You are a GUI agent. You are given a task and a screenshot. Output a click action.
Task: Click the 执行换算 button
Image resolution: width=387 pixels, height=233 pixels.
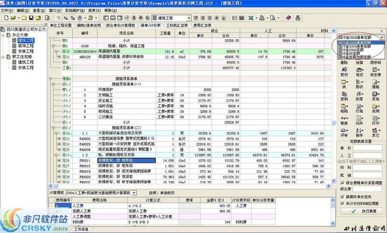[361, 211]
